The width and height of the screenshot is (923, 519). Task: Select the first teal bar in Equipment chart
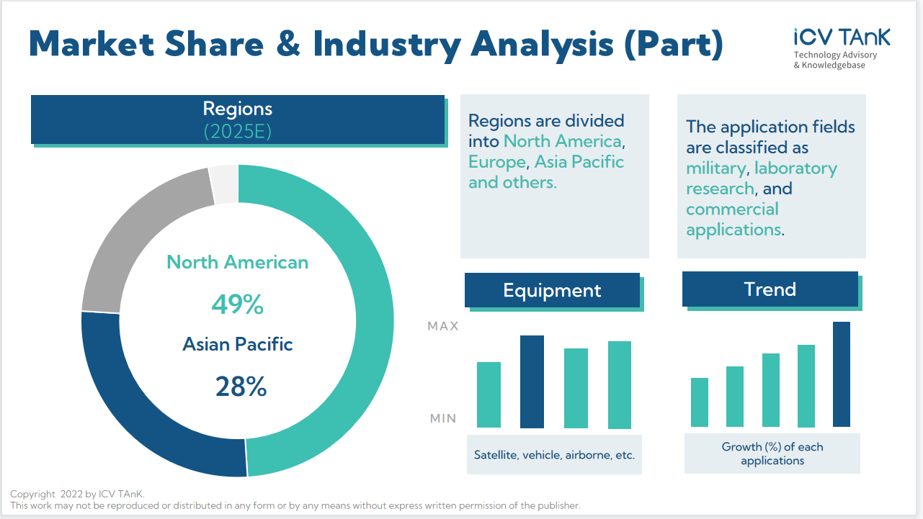489,395
